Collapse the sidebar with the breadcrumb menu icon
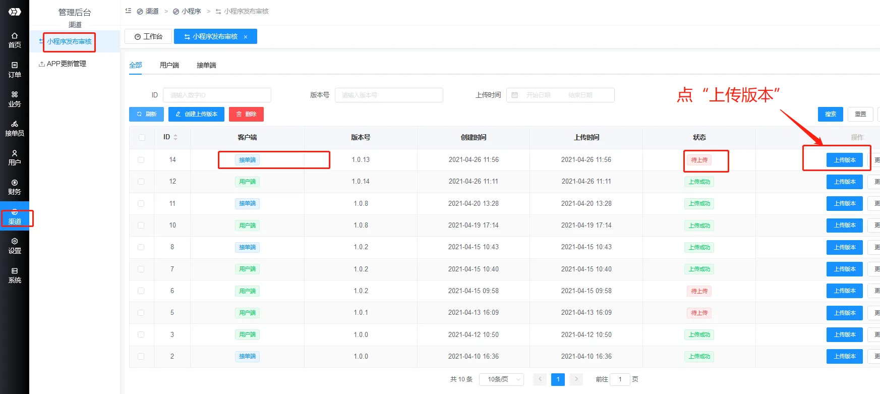Image resolution: width=880 pixels, height=394 pixels. tap(128, 11)
